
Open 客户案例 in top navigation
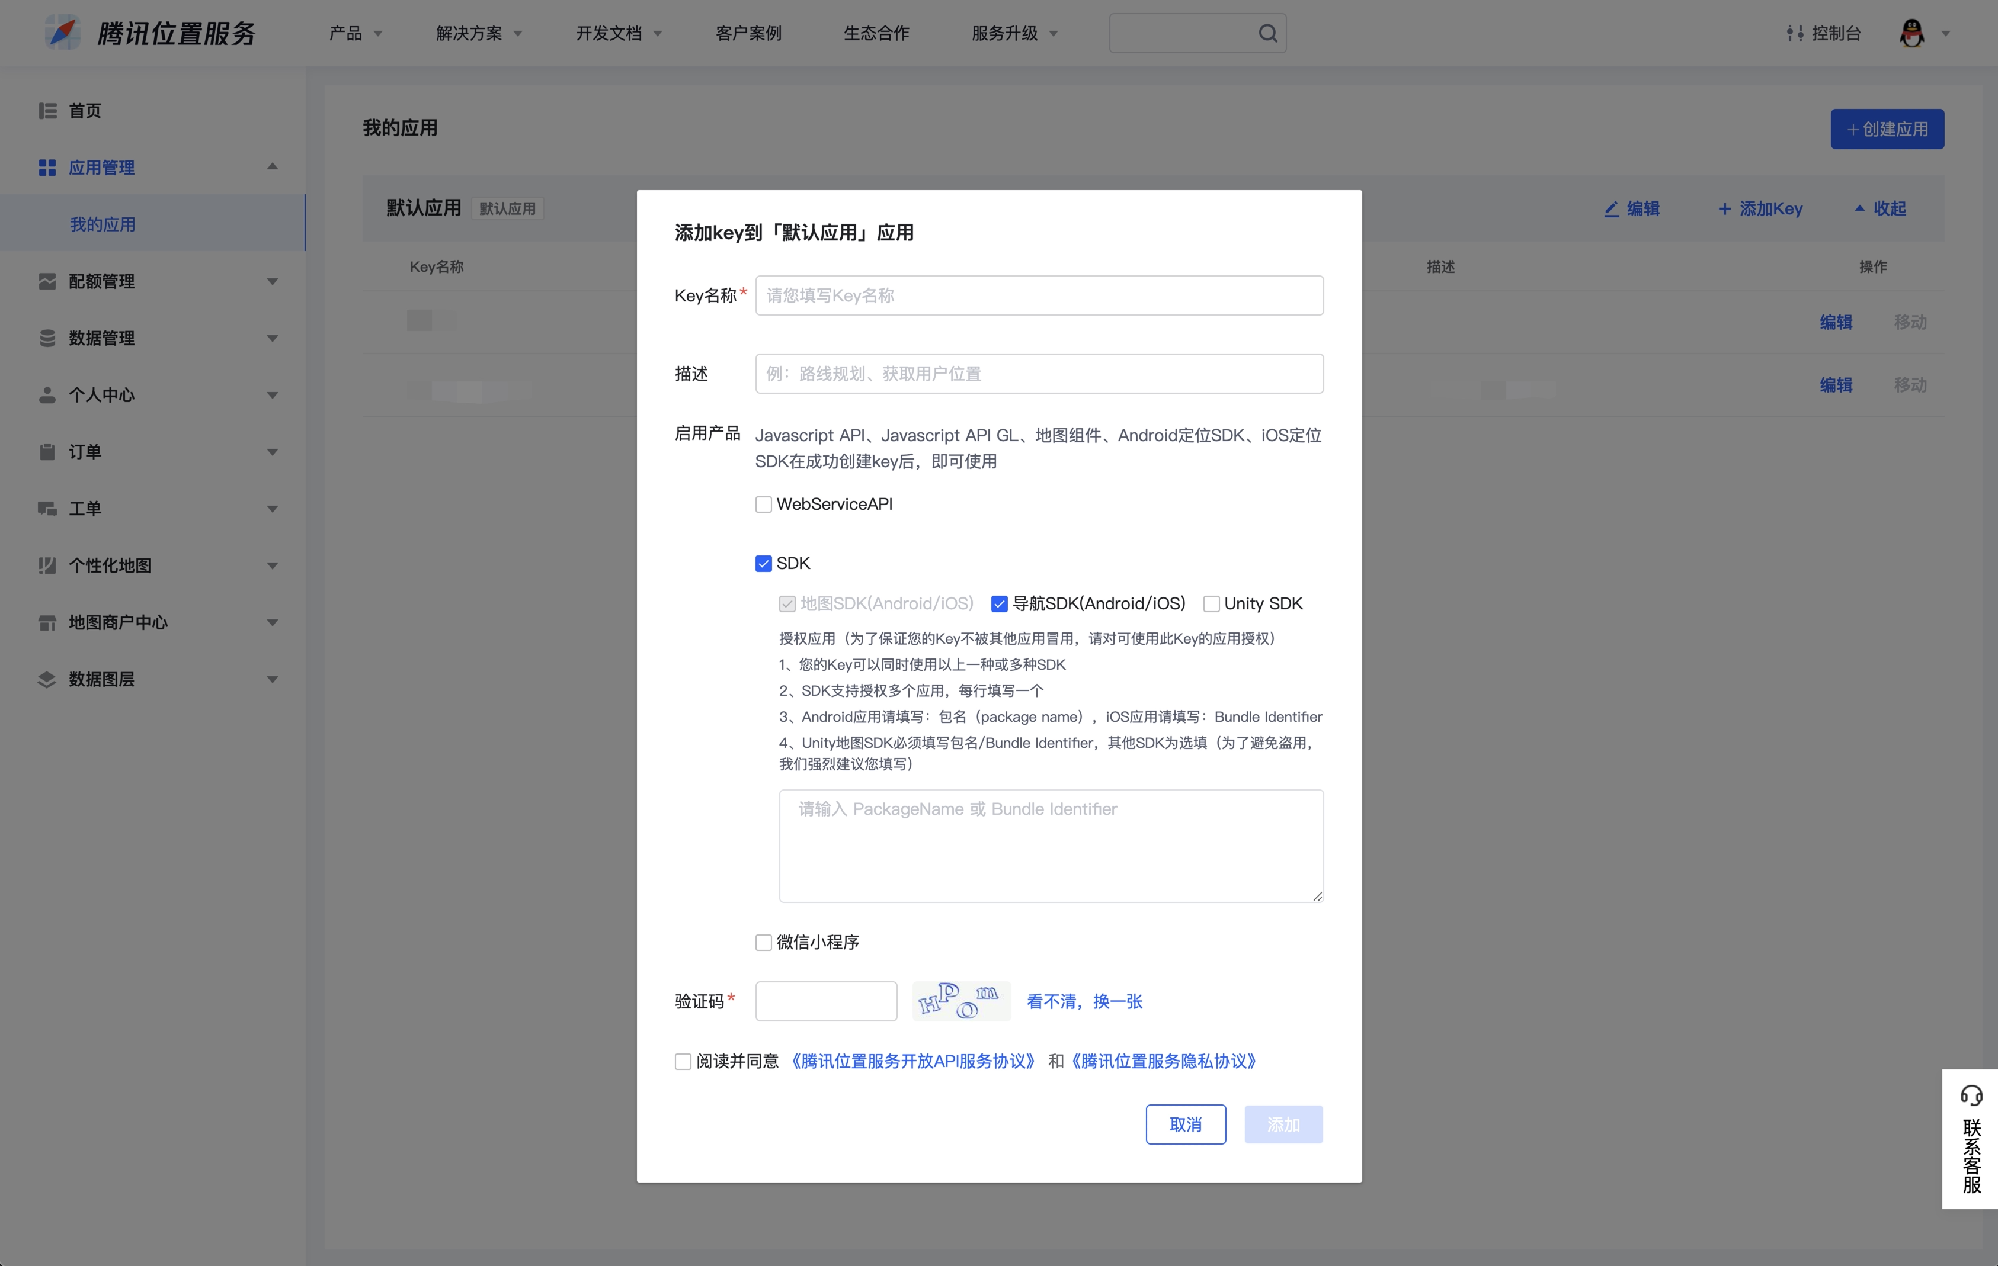click(748, 33)
